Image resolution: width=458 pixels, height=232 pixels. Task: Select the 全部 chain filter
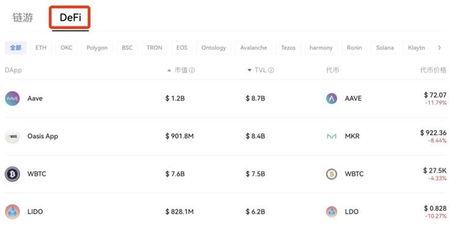click(15, 48)
